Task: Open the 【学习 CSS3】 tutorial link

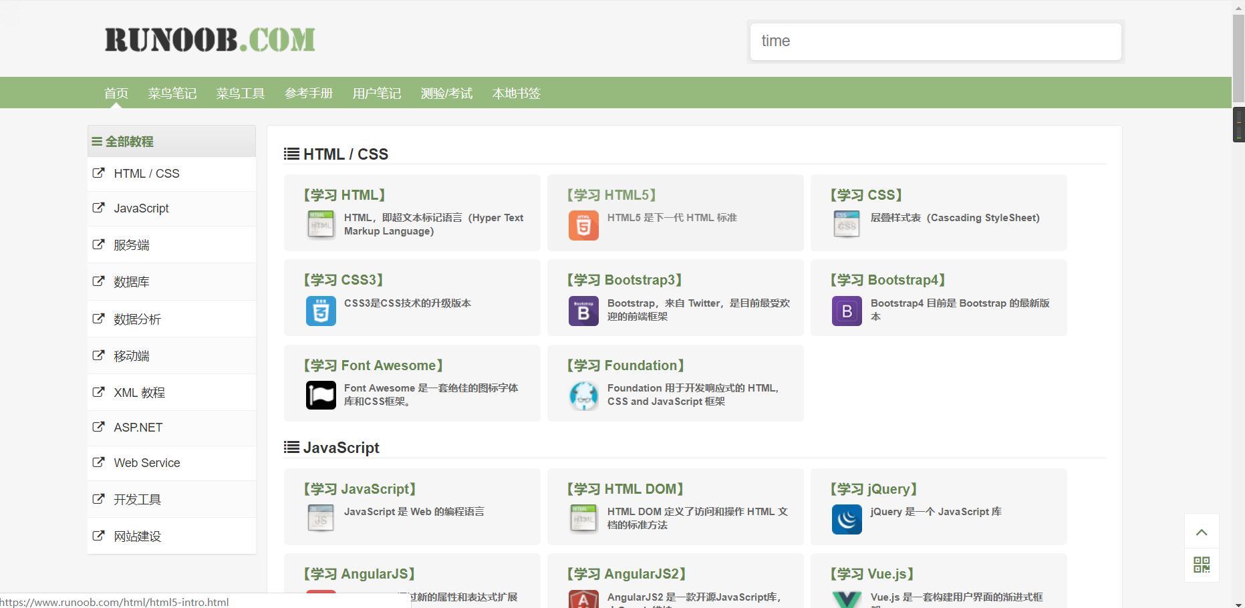Action: [x=343, y=280]
